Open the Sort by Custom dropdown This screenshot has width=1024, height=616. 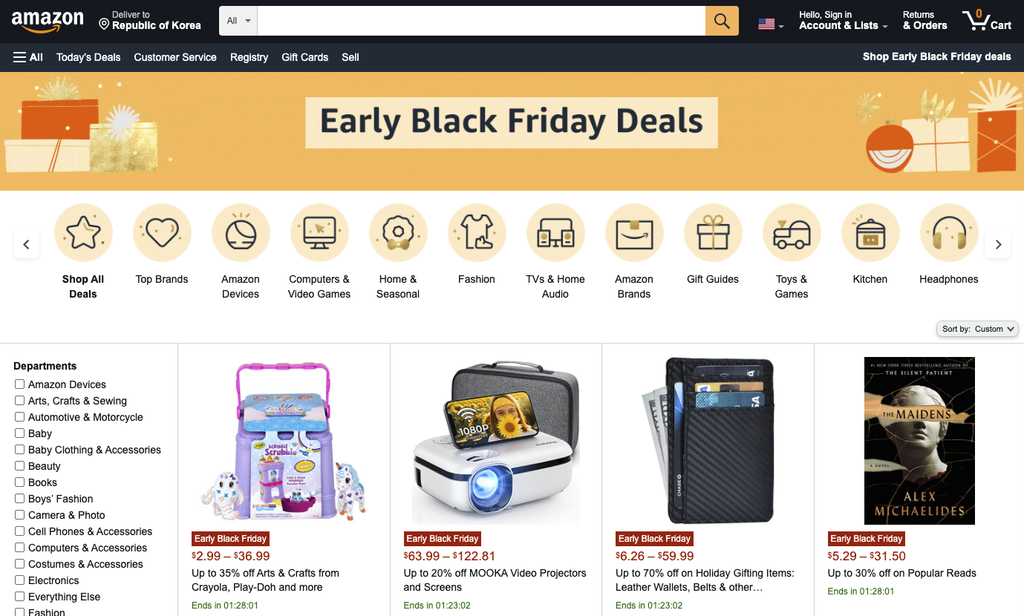point(978,329)
